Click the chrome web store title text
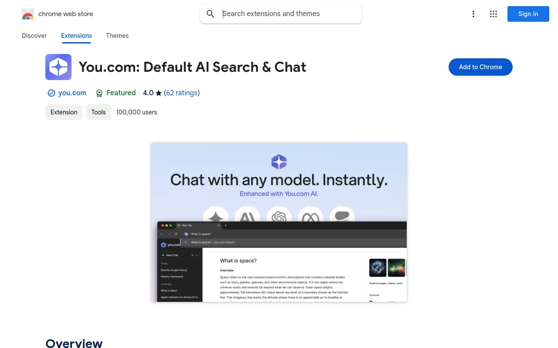The height and width of the screenshot is (348, 558). (x=66, y=14)
